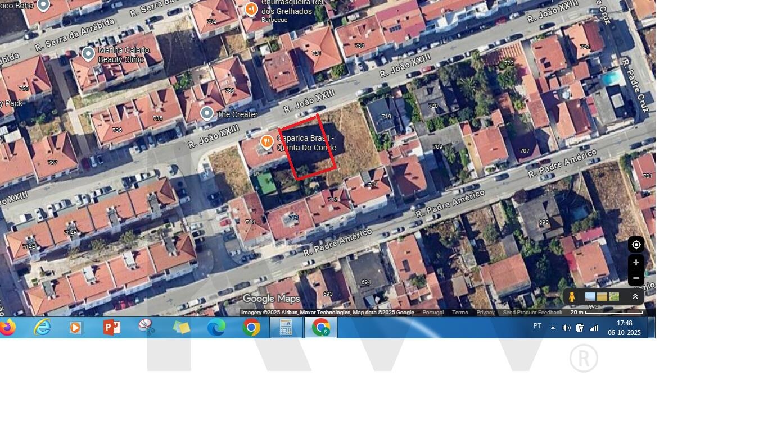The image size is (768, 431).
Task: Click the Privacy link
Action: coord(485,313)
